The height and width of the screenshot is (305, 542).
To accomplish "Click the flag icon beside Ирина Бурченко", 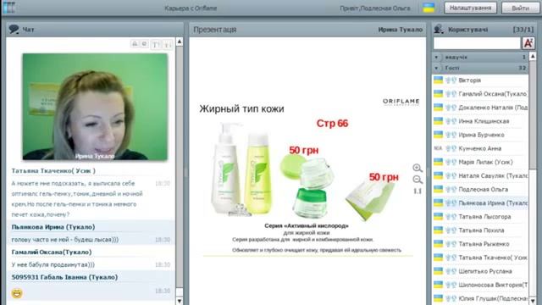I will click(x=439, y=135).
